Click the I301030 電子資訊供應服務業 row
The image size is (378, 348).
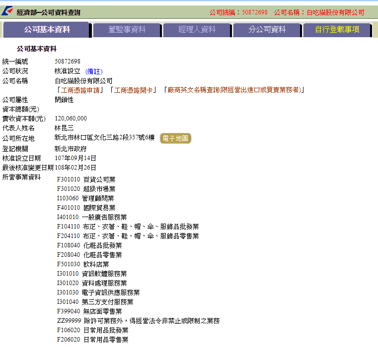tap(98, 292)
